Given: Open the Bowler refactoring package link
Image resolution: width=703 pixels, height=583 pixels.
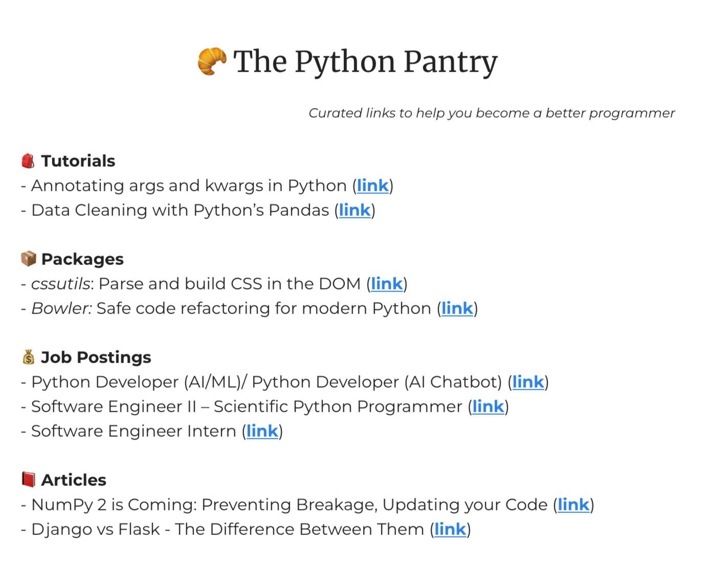Looking at the screenshot, I should 457,308.
